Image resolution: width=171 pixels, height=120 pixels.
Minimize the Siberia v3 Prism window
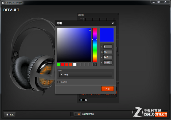pos(154,2)
